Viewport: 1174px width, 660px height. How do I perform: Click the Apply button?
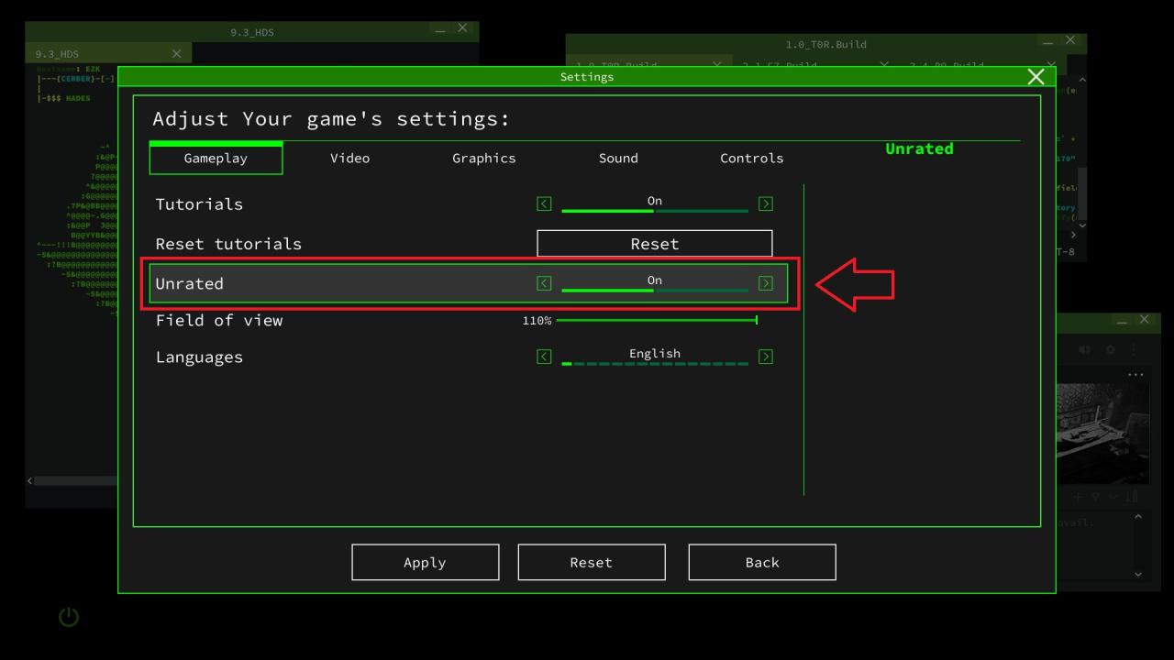coord(425,563)
